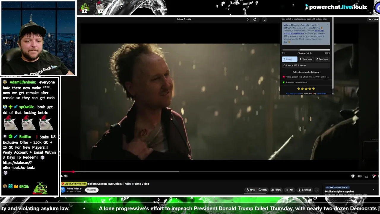Click the Return YouTube Dislike label
The height and width of the screenshot is (214, 380).
tap(337, 187)
